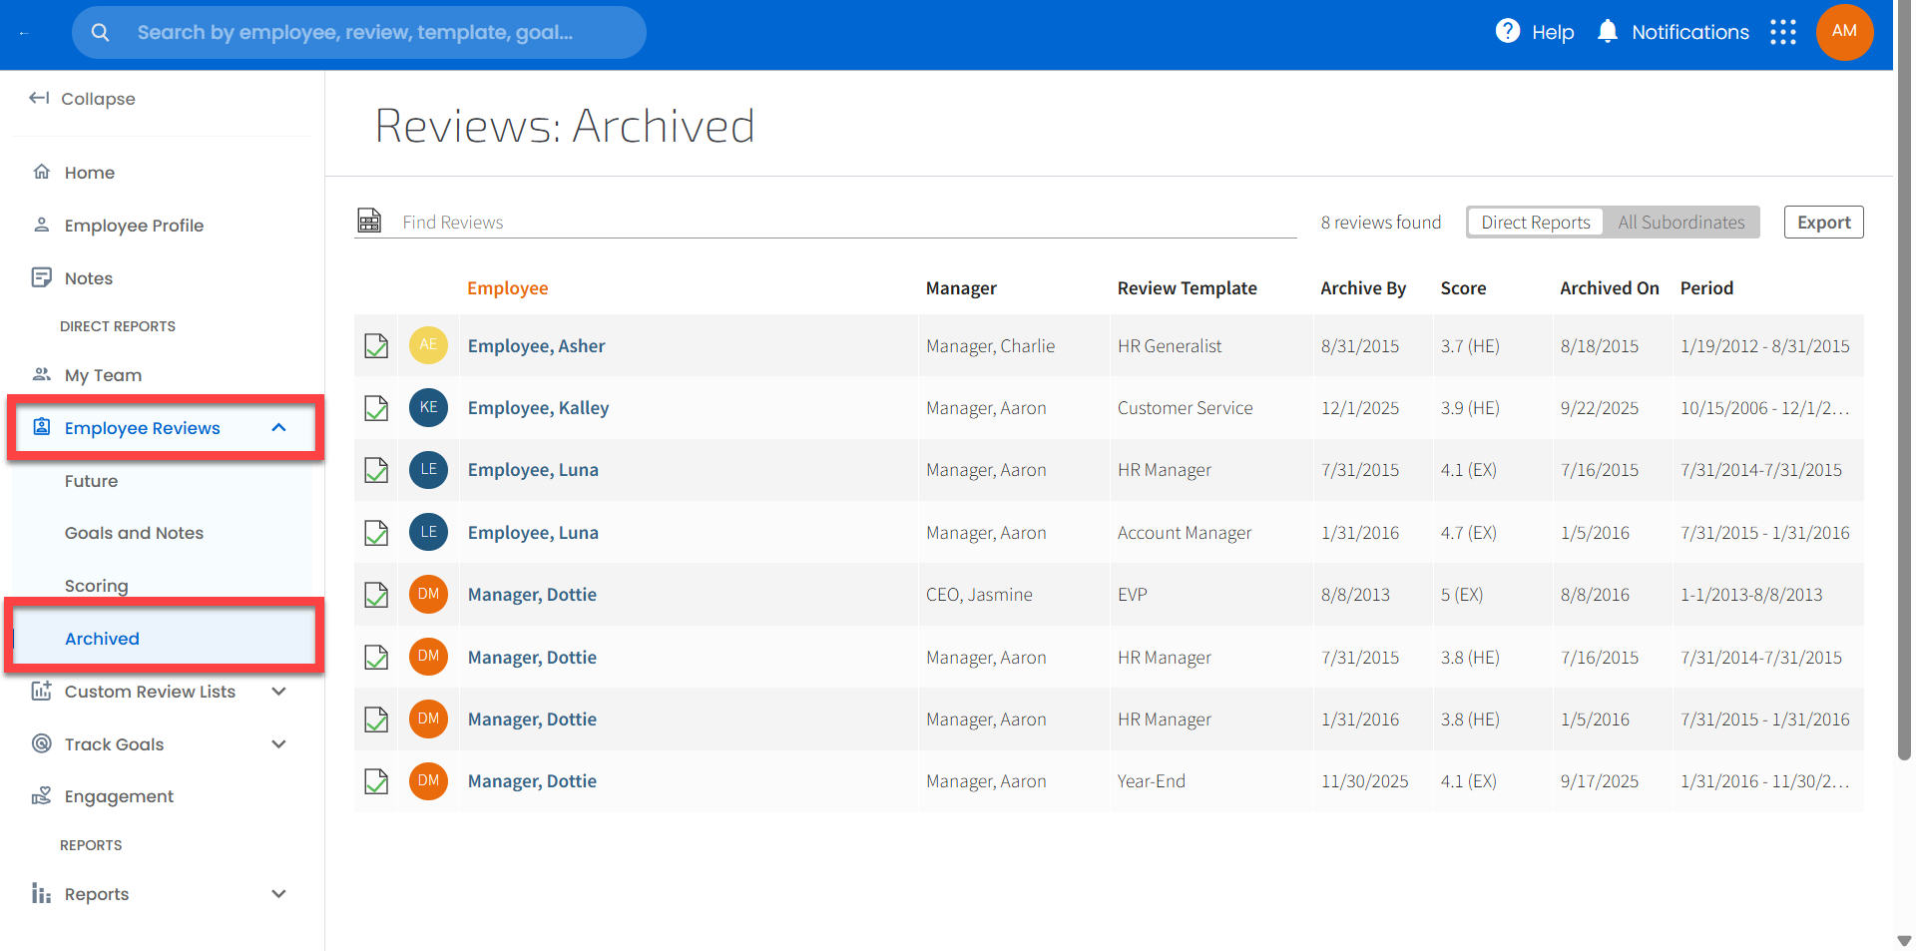Screen dimensions: 1916x951
Task: Collapse the Employee Reviews section
Action: click(x=278, y=428)
